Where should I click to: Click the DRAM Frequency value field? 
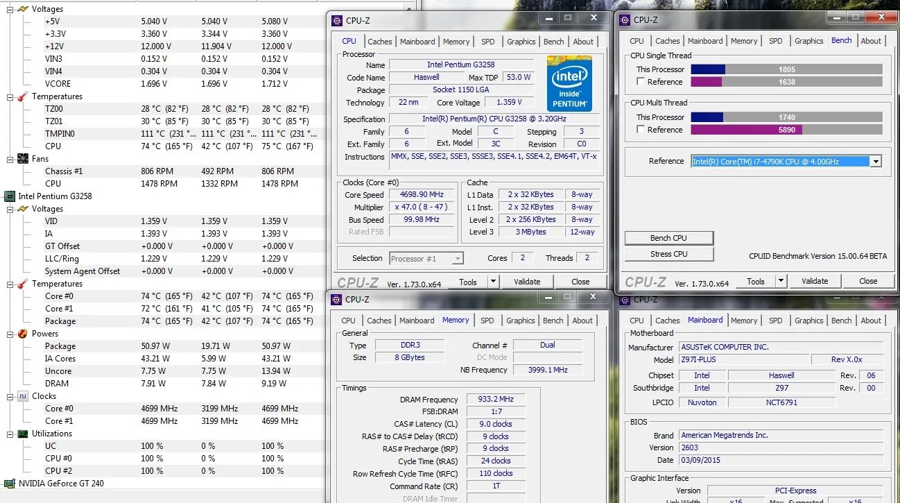point(495,399)
